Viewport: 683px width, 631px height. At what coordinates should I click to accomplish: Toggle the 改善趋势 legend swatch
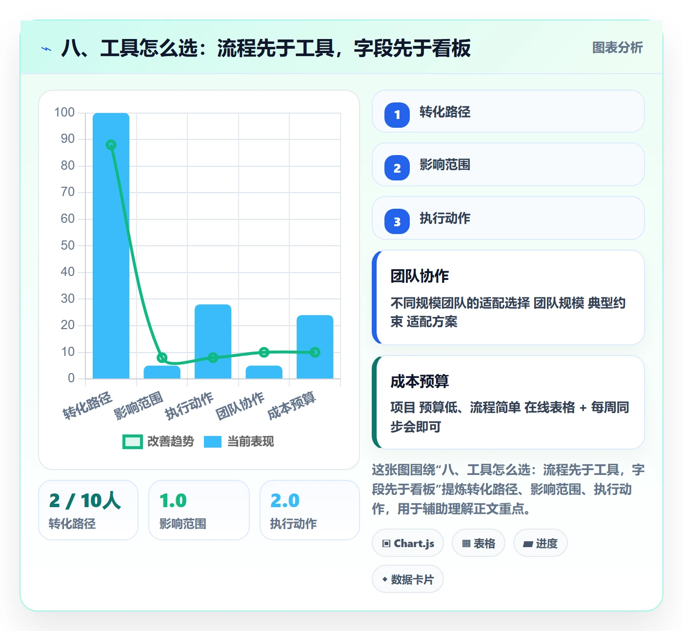tap(132, 442)
